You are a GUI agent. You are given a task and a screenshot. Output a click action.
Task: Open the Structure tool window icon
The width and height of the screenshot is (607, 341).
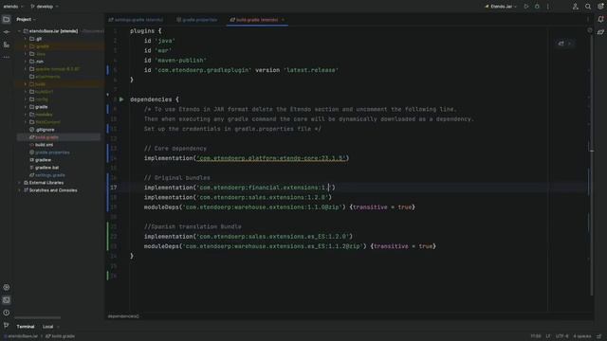click(x=7, y=45)
